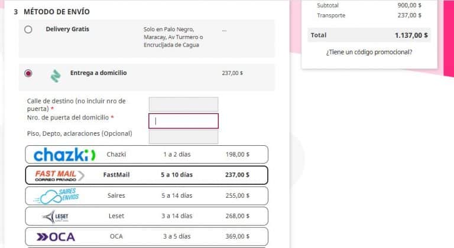Select the Entrega a domicilio radio button
This screenshot has height=248, width=454.
(x=28, y=73)
